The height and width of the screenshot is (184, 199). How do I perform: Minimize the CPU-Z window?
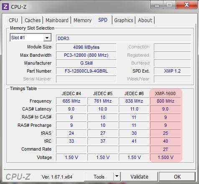pos(157,5)
